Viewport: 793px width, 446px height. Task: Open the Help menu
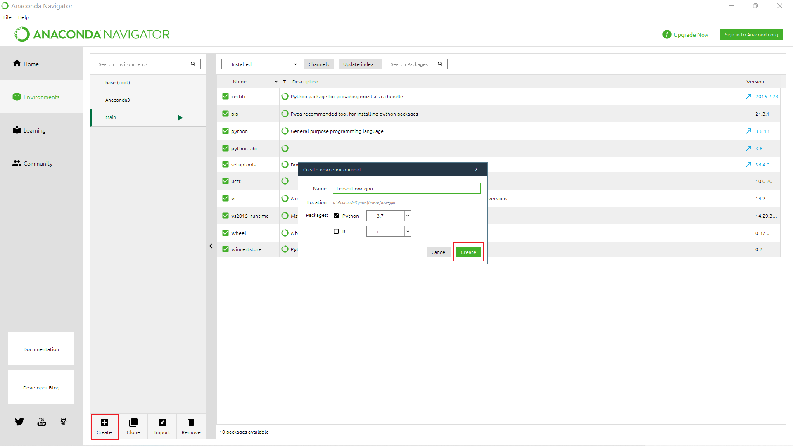pos(24,17)
